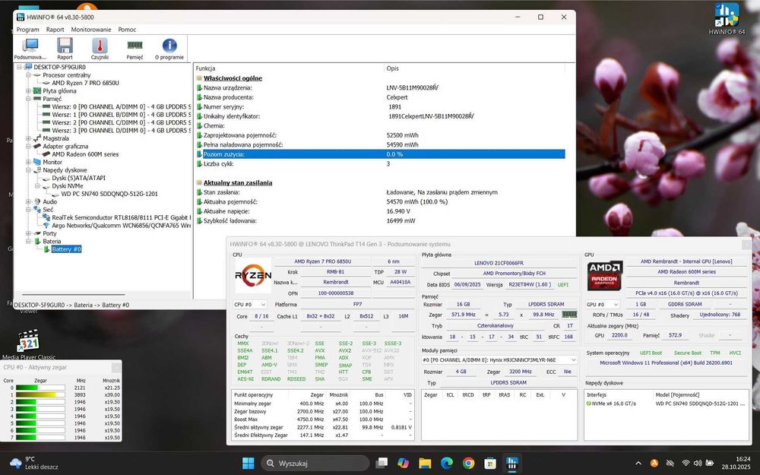Launch Microsoft Edge from taskbar
This screenshot has height=475, width=760.
(447, 463)
